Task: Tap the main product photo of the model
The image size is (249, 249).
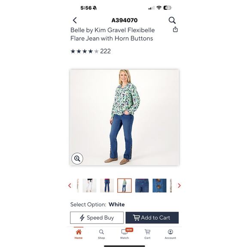Action: 125,117
